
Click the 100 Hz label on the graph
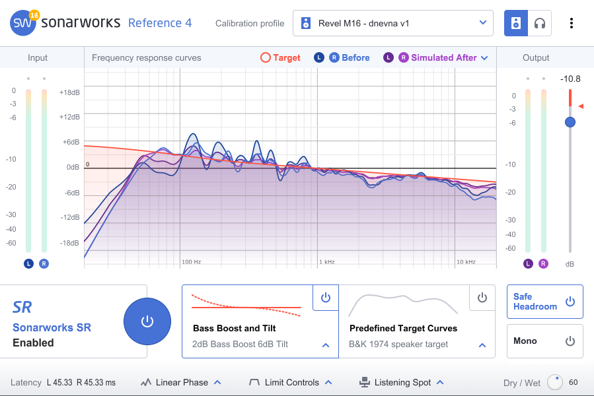[x=192, y=261]
